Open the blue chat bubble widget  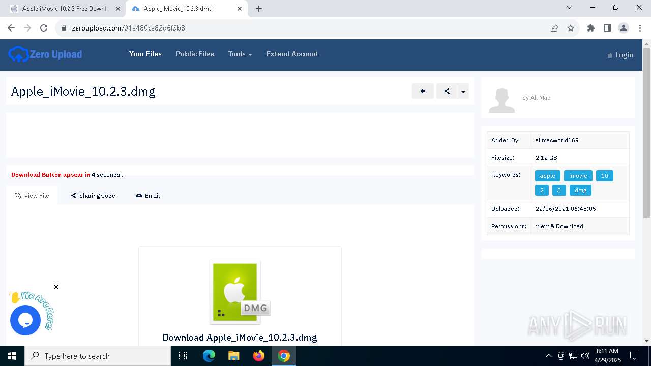click(x=25, y=320)
